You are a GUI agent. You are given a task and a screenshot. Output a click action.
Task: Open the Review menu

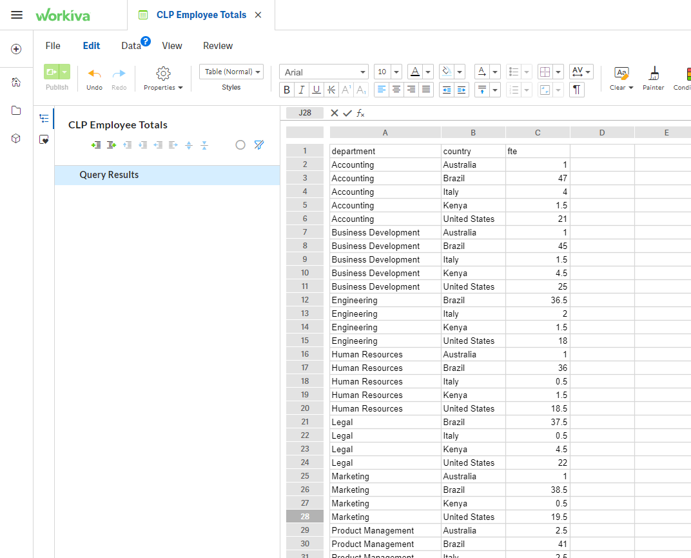click(218, 46)
